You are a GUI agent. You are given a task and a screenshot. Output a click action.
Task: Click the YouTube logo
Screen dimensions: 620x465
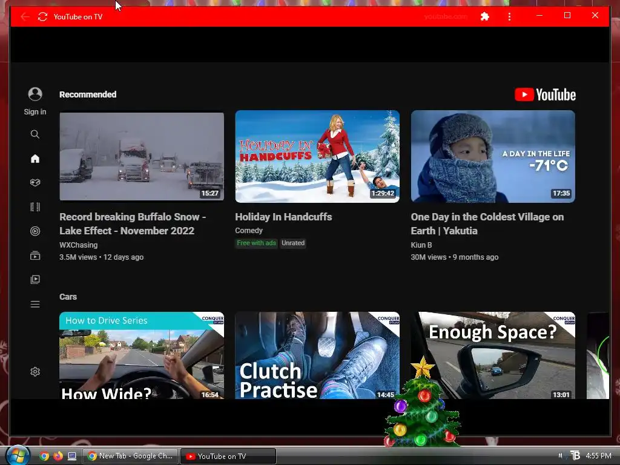545,94
